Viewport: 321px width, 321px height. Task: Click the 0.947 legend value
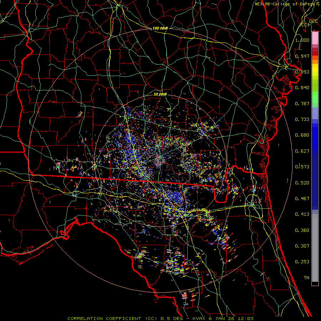click(x=302, y=56)
